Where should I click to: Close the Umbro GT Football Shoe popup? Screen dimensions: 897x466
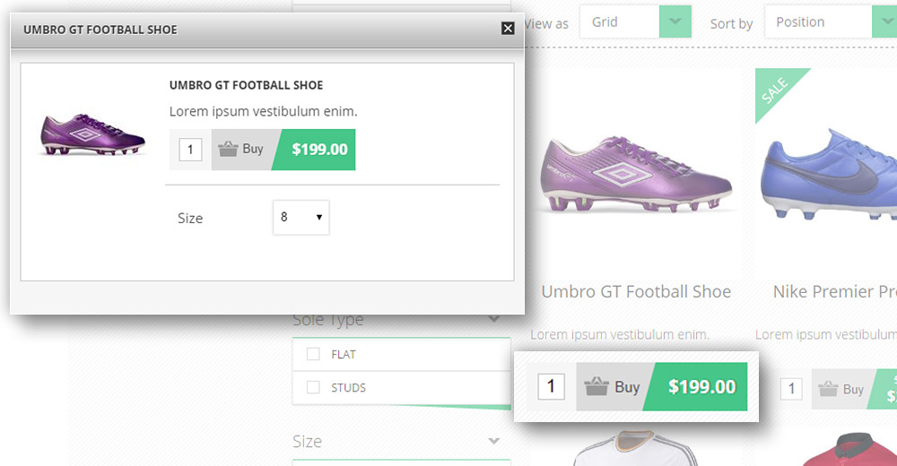[x=508, y=29]
